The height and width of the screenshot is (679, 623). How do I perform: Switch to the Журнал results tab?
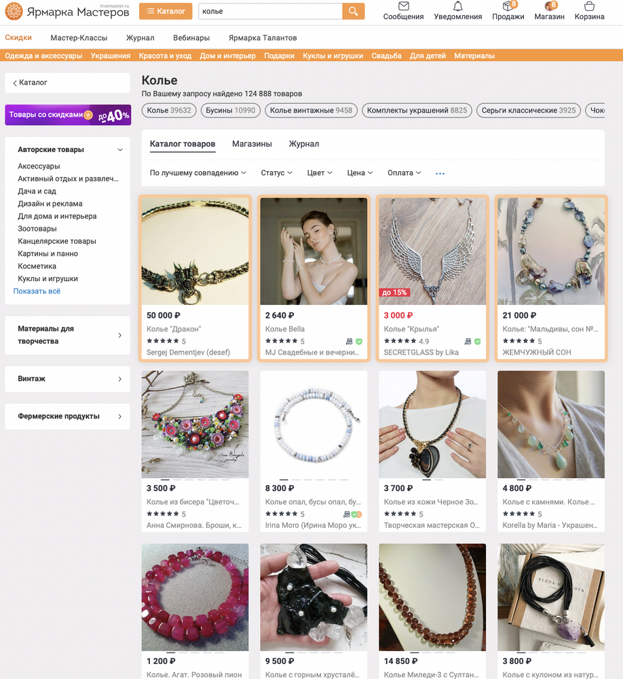[x=303, y=144]
